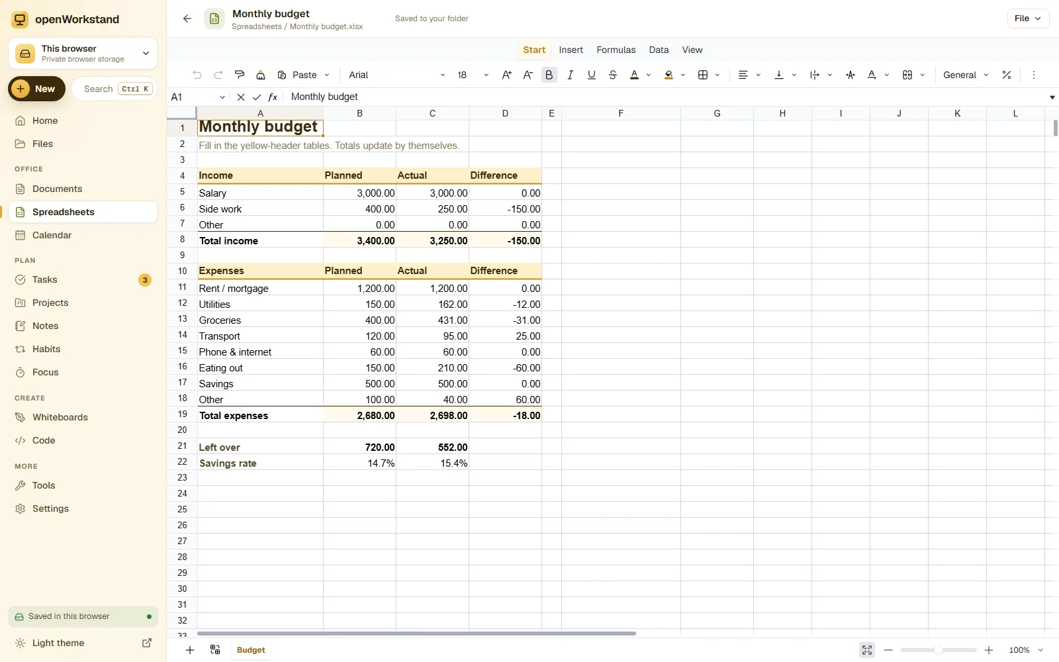1059x662 pixels.
Task: Go back with the left arrow
Action: pyautogui.click(x=187, y=19)
